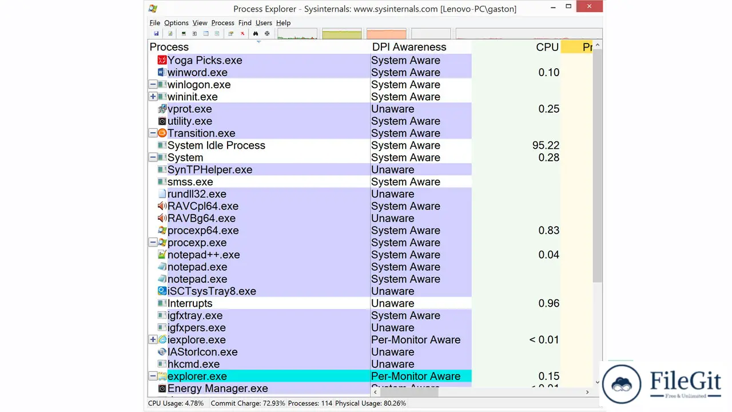Collapse the procexp.exe tree node
The width and height of the screenshot is (732, 412).
tap(153, 243)
